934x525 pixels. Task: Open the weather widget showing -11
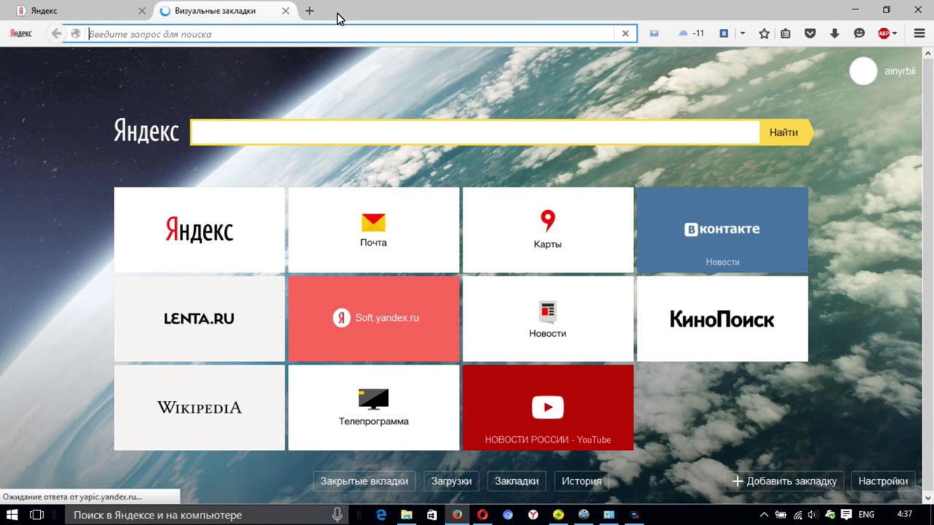tap(691, 34)
